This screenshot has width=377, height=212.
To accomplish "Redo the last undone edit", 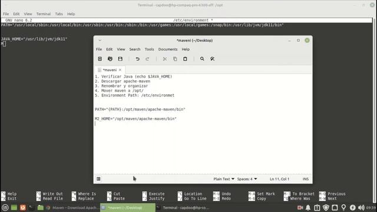I will point(147,59).
